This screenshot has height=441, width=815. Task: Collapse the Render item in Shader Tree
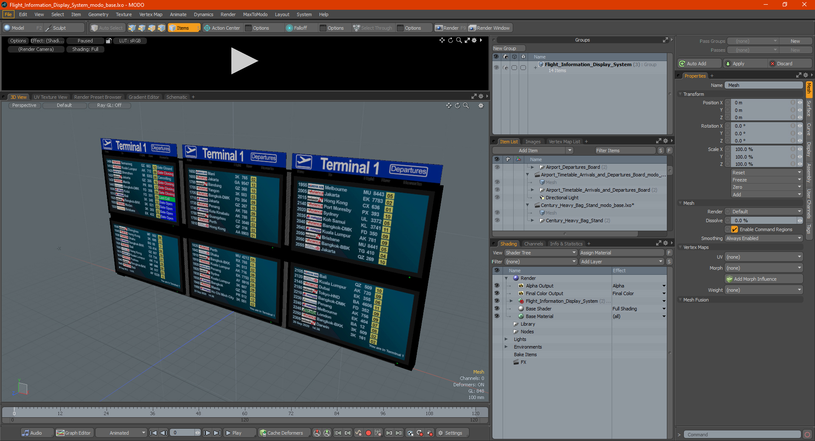[x=506, y=278]
